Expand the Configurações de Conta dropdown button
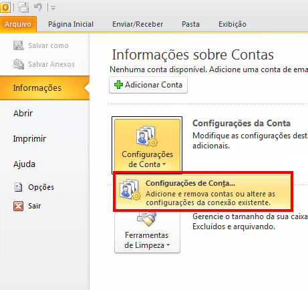The width and height of the screenshot is (308, 290). click(x=147, y=145)
